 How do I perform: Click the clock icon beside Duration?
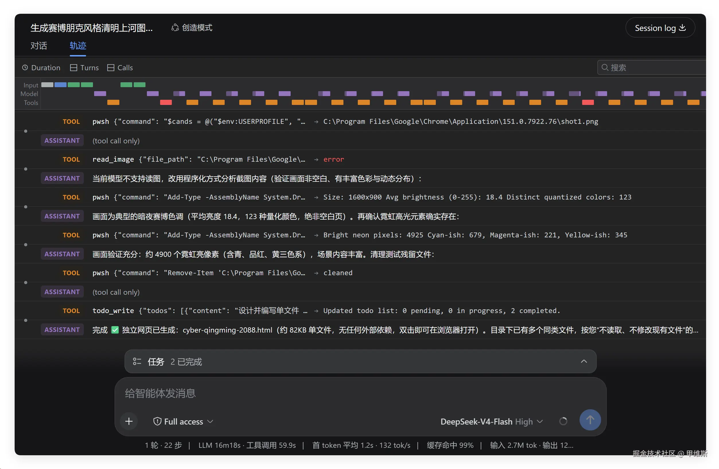pos(25,68)
